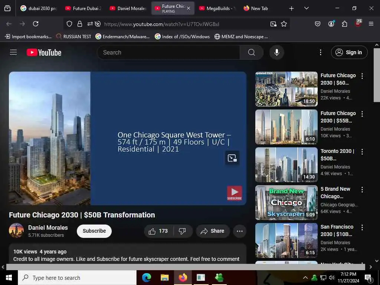Pop out video with picture-in-picture overlay
The image size is (380, 285).
click(232, 158)
